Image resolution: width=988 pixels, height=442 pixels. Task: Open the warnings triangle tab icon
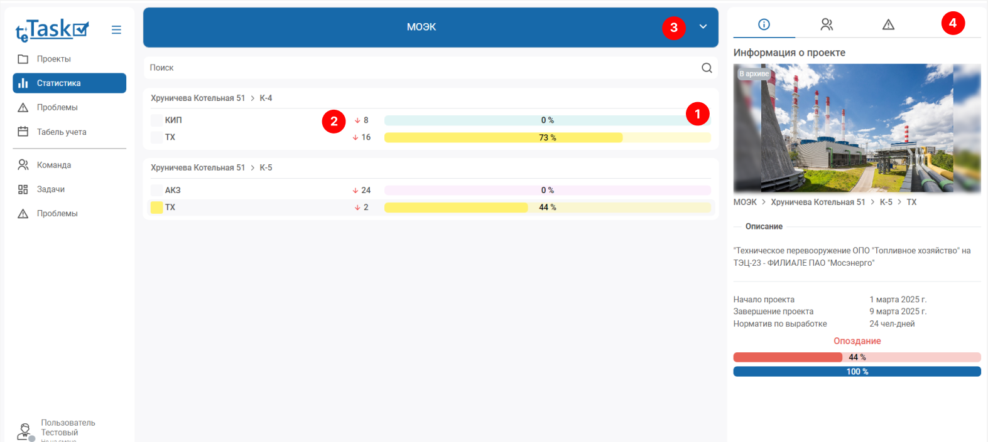888,24
